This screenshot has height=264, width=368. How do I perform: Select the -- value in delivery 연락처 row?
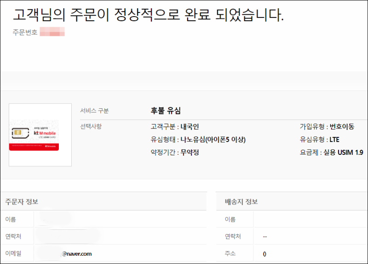265,237
